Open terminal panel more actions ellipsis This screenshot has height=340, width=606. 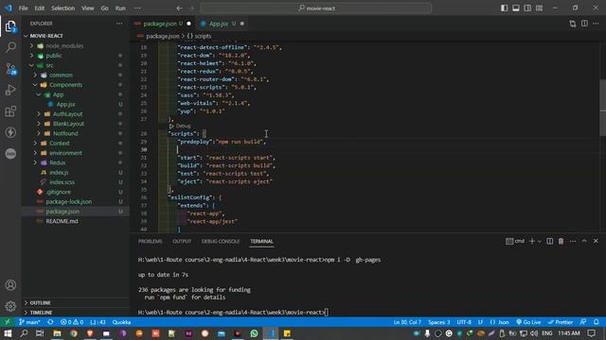[x=573, y=241]
